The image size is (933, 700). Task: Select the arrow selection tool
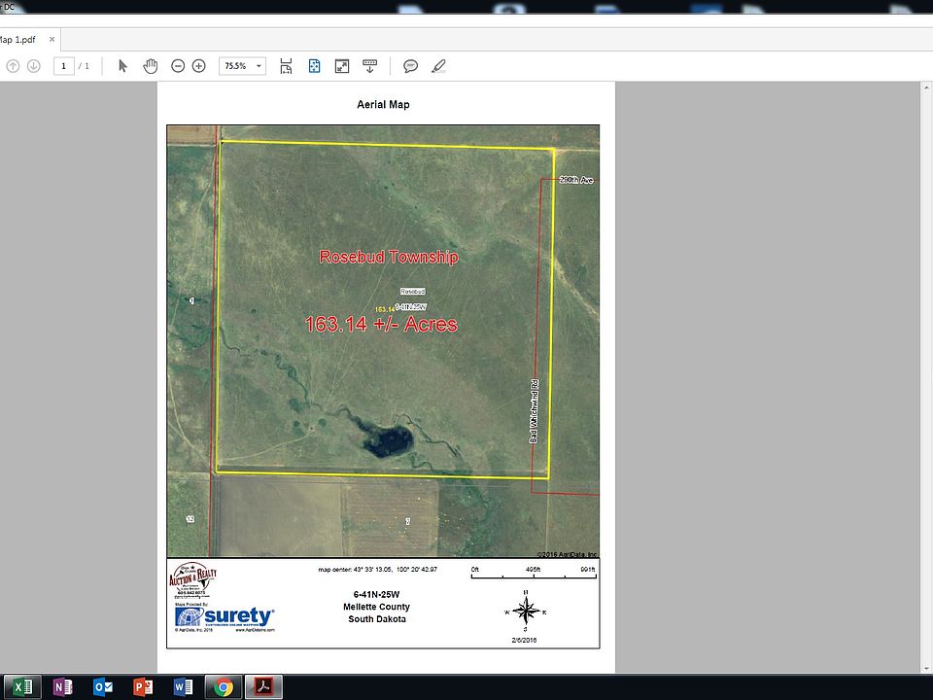click(x=122, y=65)
